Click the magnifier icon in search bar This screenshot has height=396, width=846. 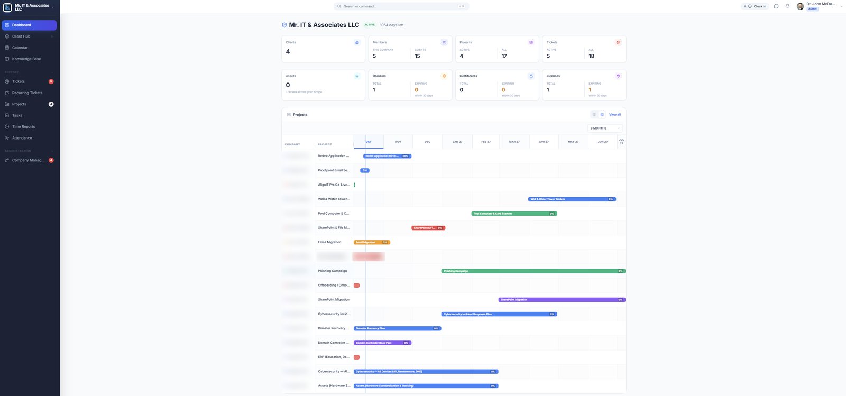click(x=339, y=6)
